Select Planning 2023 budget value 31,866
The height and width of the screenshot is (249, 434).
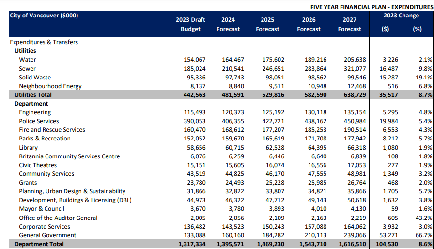[196, 191]
